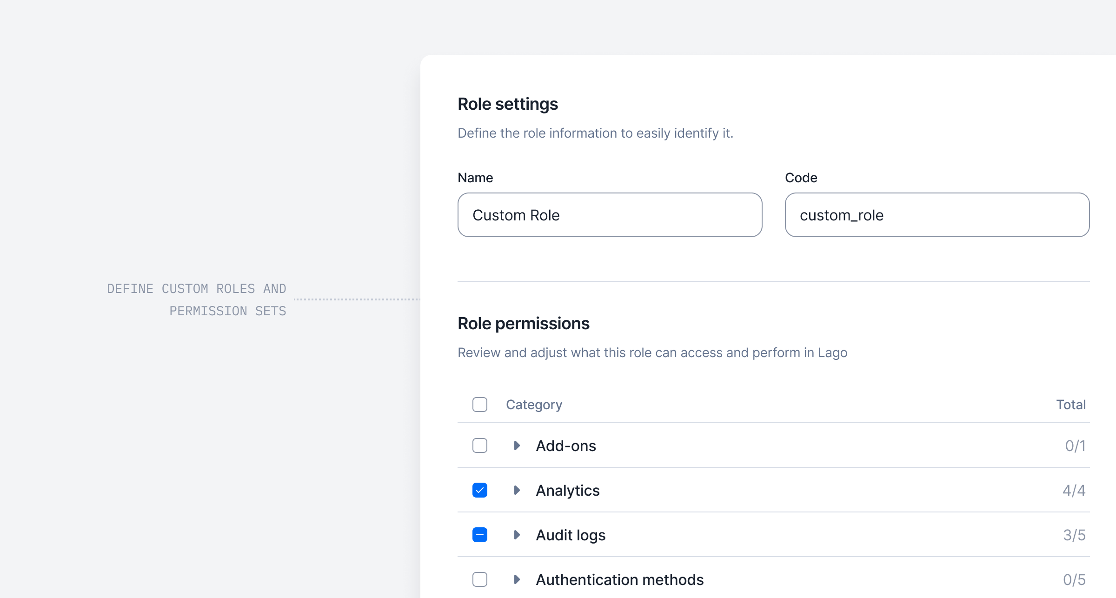
Task: Click the Add-ons row label
Action: coord(566,446)
